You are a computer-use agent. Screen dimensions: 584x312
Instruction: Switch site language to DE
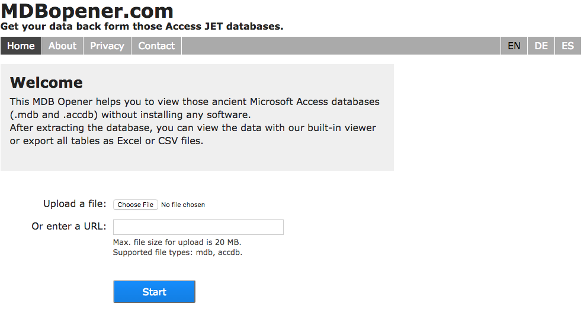pos(541,46)
